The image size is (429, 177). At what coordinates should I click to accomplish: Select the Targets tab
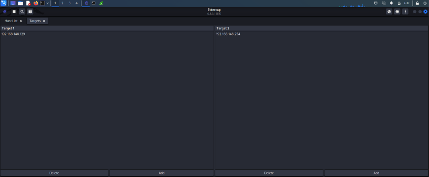[x=35, y=21]
